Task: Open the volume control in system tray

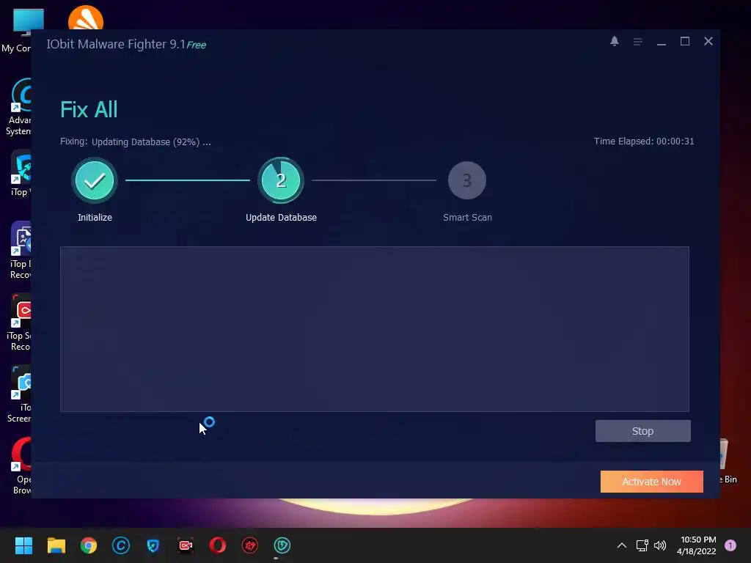Action: click(x=660, y=545)
